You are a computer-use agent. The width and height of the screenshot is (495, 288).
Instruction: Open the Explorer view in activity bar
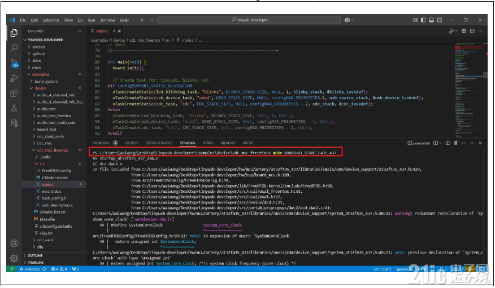coord(14,33)
